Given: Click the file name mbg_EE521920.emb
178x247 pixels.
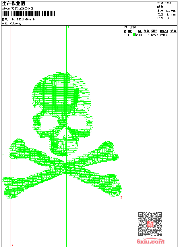Looking at the screenshot, I should (x=22, y=20).
